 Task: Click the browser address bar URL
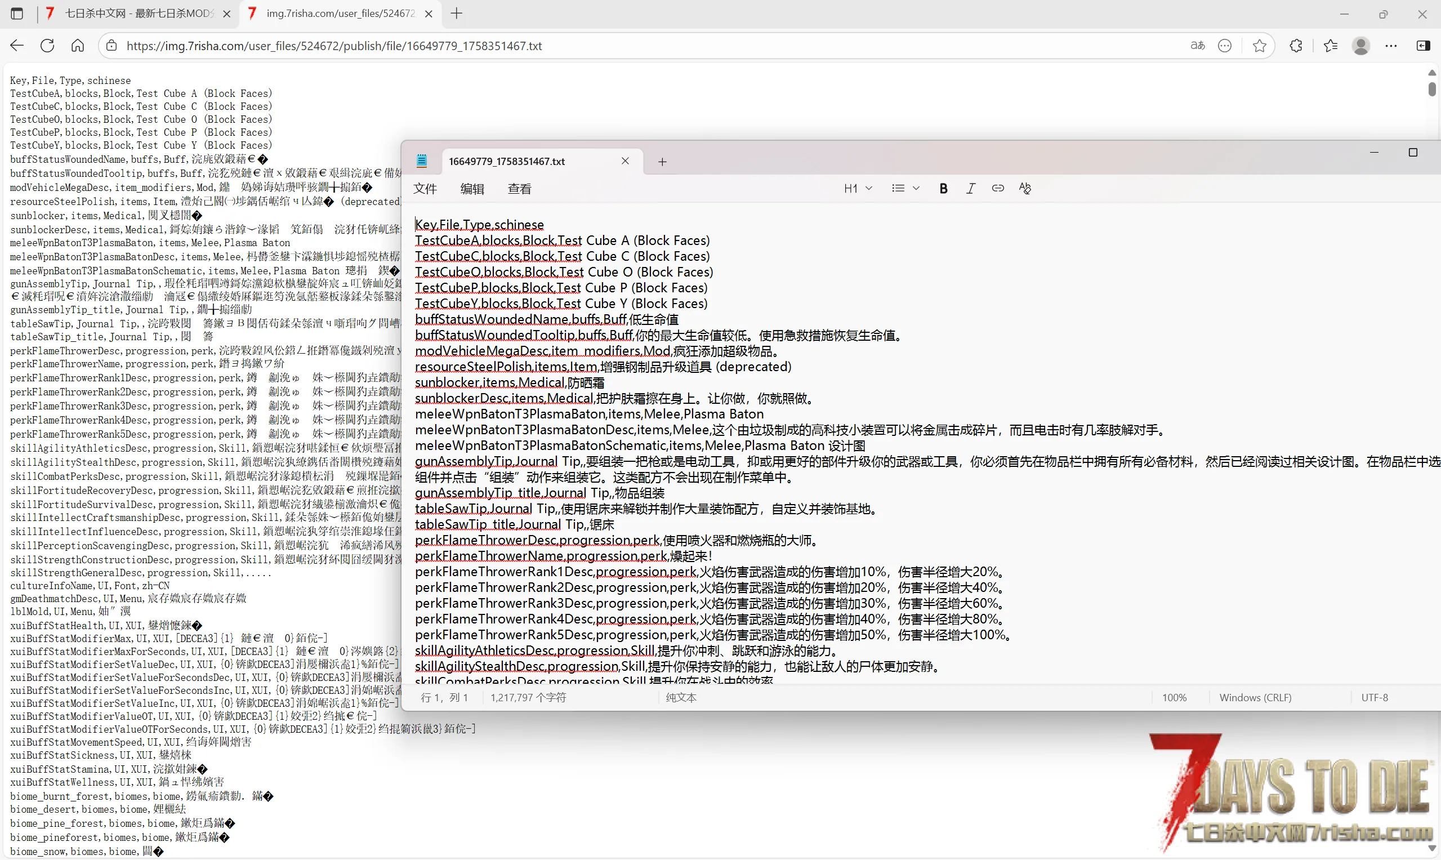(334, 46)
